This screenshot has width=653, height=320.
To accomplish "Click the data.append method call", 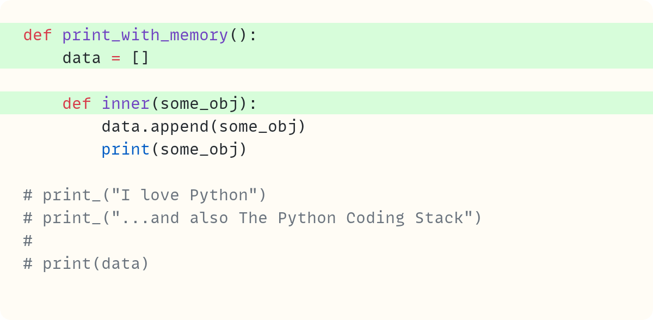I will click(155, 127).
